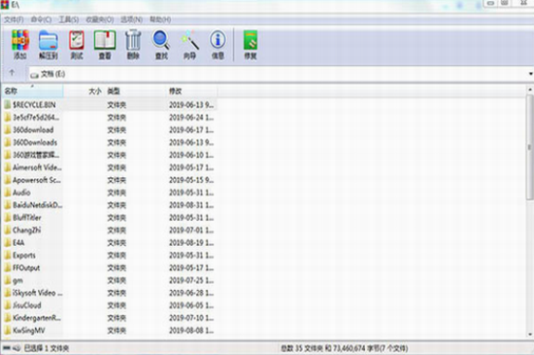Select the BluffTitler folder
This screenshot has width=534, height=355.
point(27,218)
